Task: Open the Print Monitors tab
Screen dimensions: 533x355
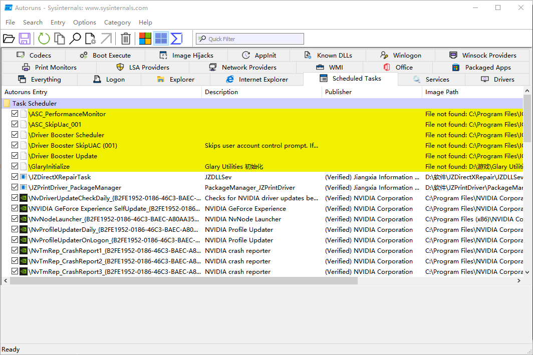Action: point(49,67)
